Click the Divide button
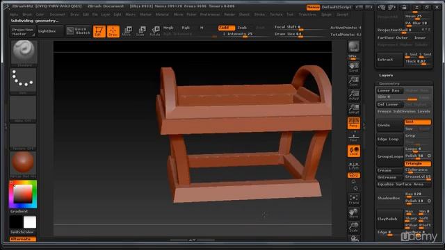Screen dimensions: 445x250 (x=389, y=125)
